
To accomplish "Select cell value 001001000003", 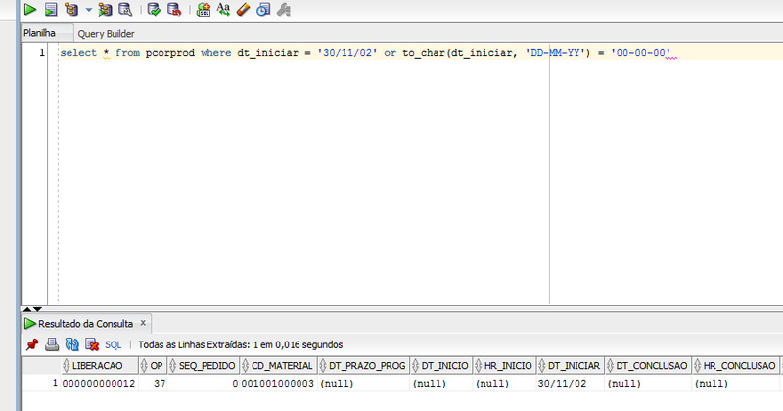I will pyautogui.click(x=278, y=383).
